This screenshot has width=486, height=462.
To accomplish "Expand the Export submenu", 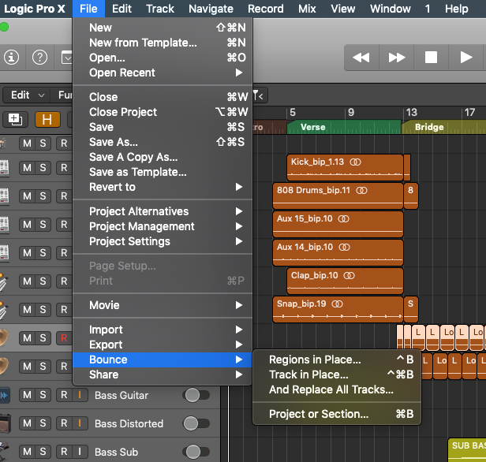I will (162, 345).
